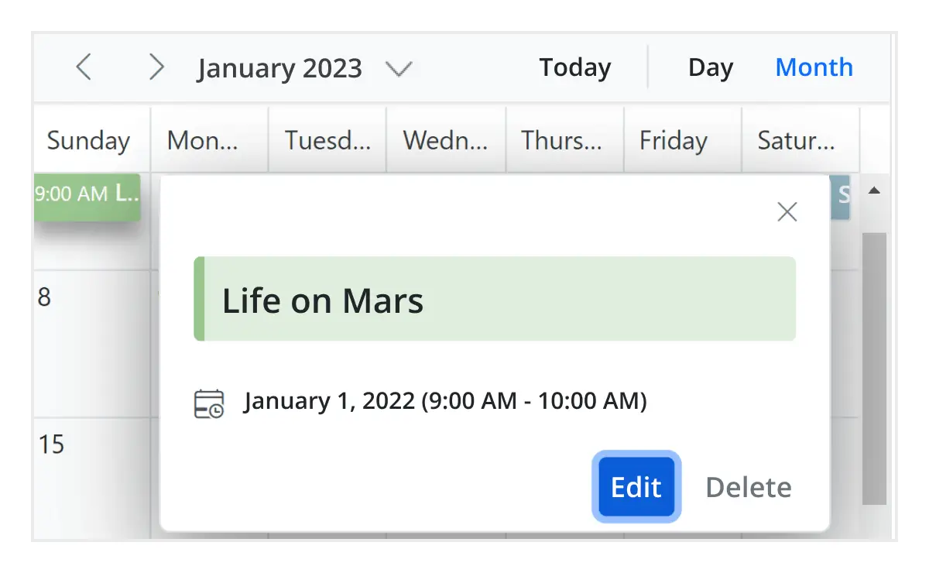Click the Edit button for Life on Mars

tap(636, 487)
